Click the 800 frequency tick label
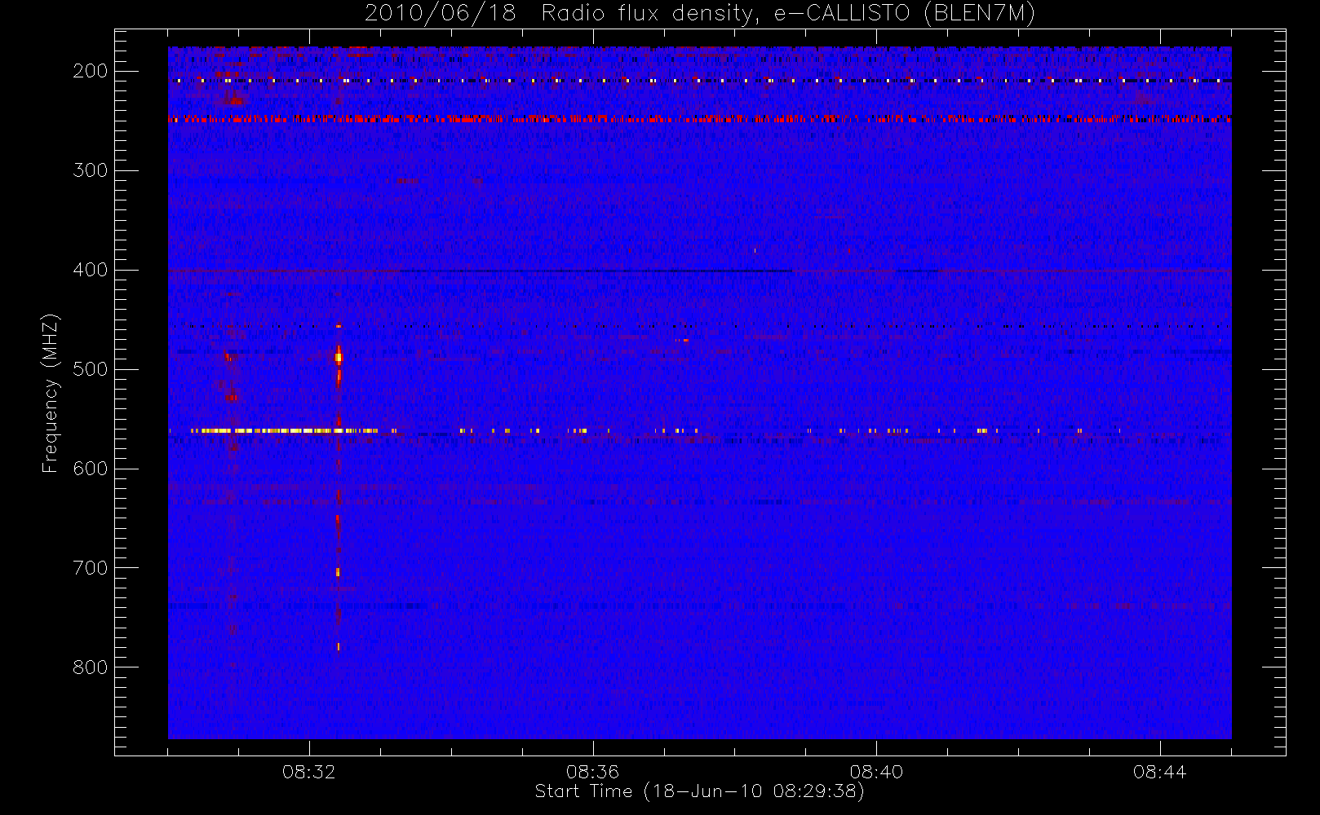Screen dimensions: 1320x815 pyautogui.click(x=91, y=667)
